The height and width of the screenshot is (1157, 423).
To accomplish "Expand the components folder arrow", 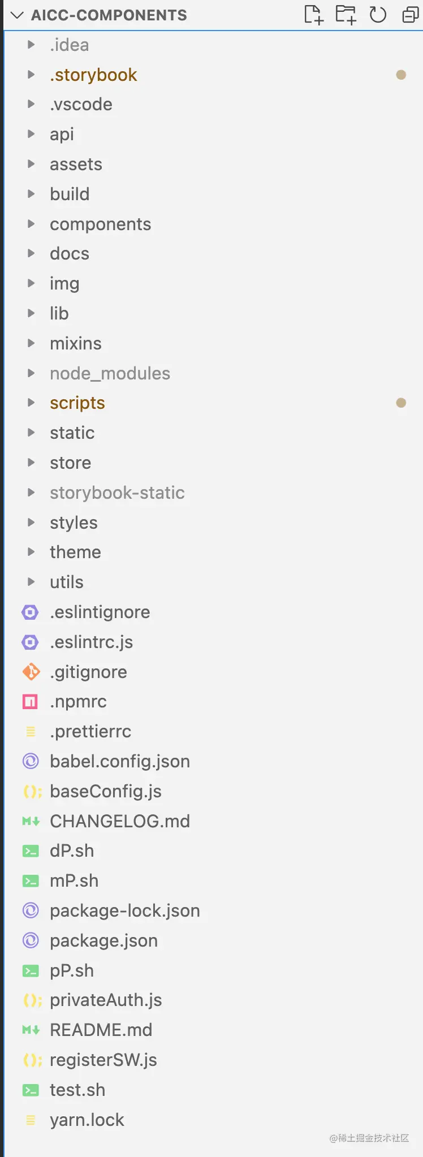I will pos(31,224).
